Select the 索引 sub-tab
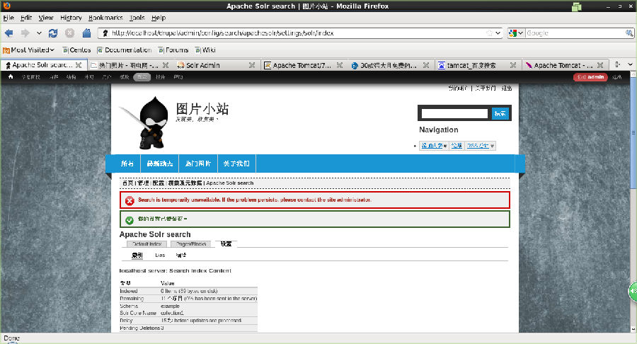The image size is (637, 344). (137, 255)
